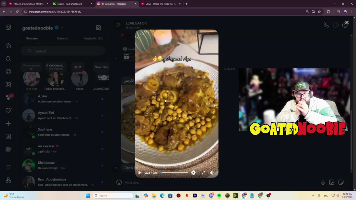
Task: Open Instagram home logo in sidebar
Action: (8, 27)
